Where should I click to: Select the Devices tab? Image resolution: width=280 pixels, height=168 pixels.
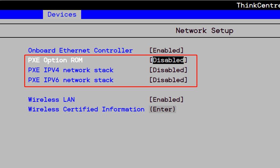62,14
